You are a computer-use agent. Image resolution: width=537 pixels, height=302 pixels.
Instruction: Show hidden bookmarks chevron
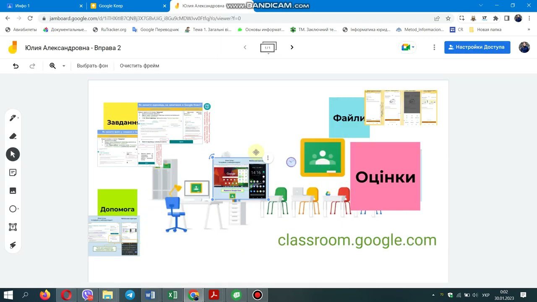(528, 30)
